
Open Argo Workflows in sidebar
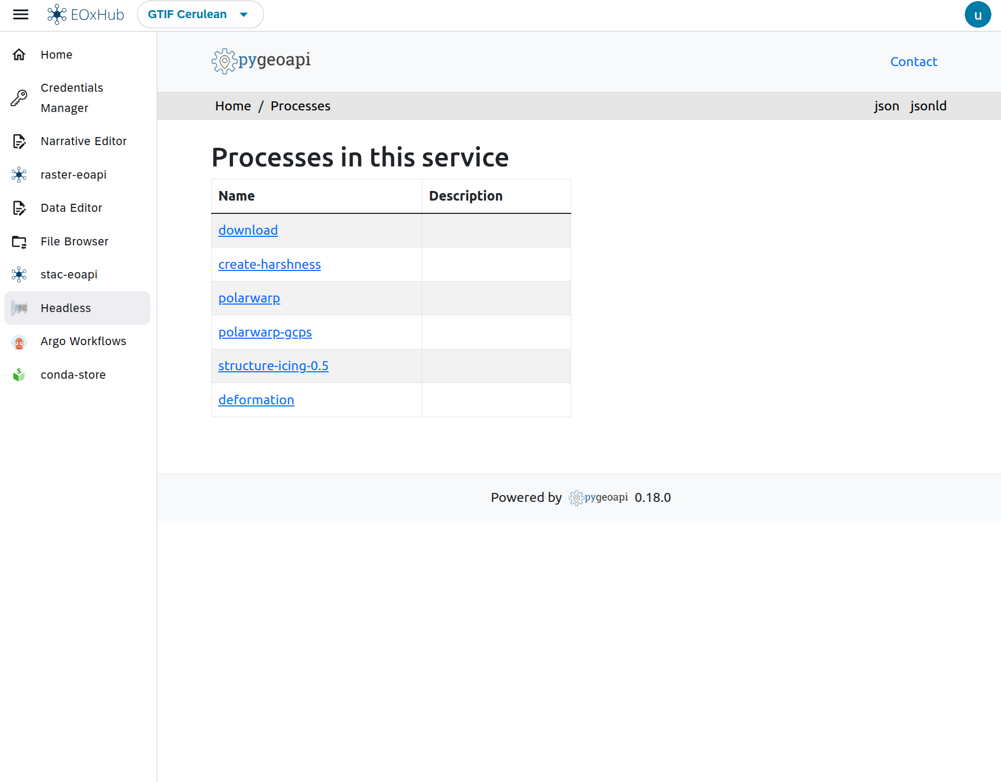click(83, 341)
